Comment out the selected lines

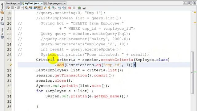pos(79,8)
